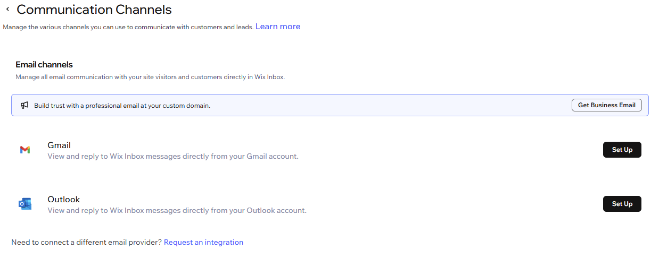Click the Outlook channel name
This screenshot has height=258, width=659.
pyautogui.click(x=64, y=200)
